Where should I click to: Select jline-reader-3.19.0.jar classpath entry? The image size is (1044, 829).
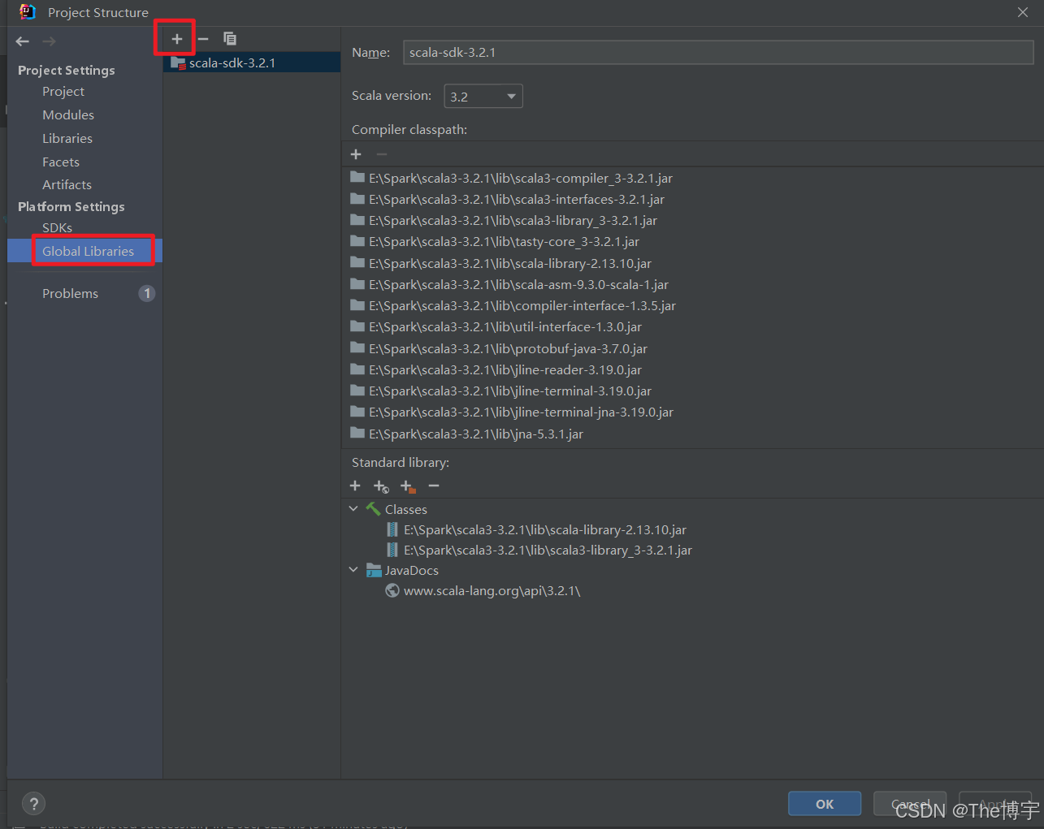click(x=505, y=370)
